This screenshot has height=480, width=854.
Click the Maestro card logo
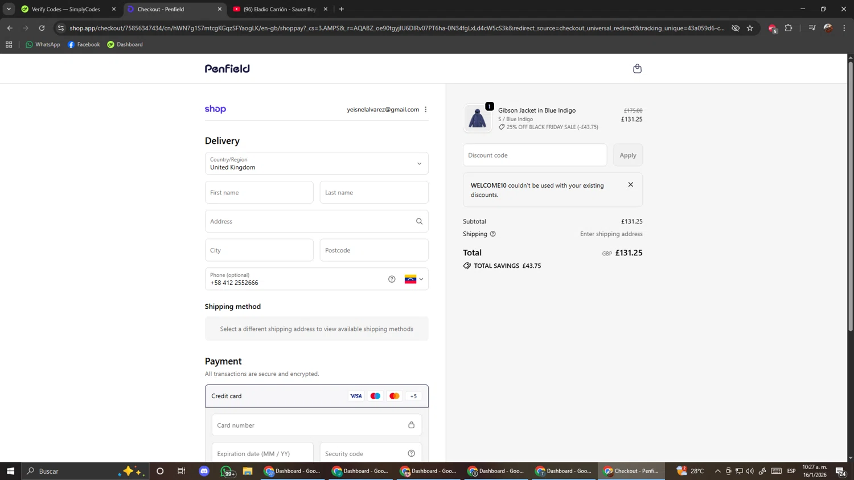coord(375,396)
